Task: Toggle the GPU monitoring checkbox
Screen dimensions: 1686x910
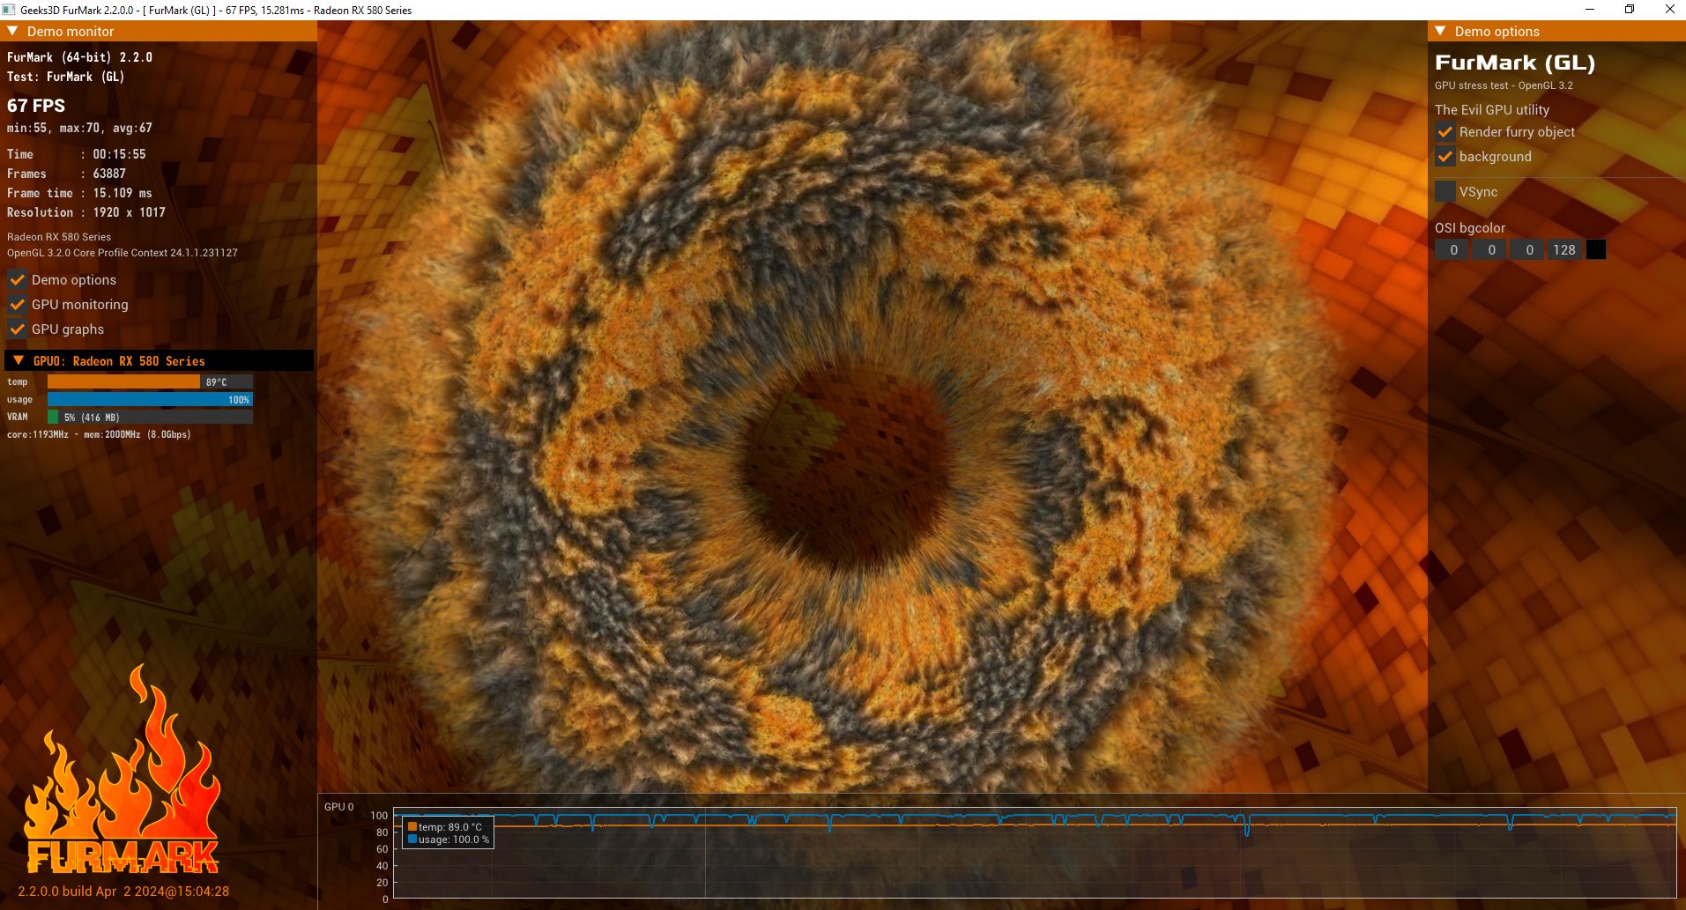Action: (17, 305)
